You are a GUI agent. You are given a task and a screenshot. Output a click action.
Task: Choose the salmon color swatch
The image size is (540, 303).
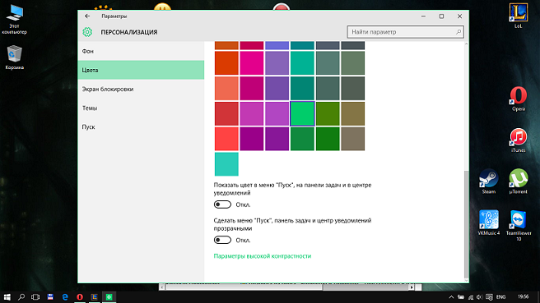coord(226,89)
